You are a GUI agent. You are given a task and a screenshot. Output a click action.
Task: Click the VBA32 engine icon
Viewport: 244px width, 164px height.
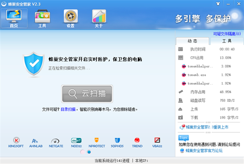(157, 142)
